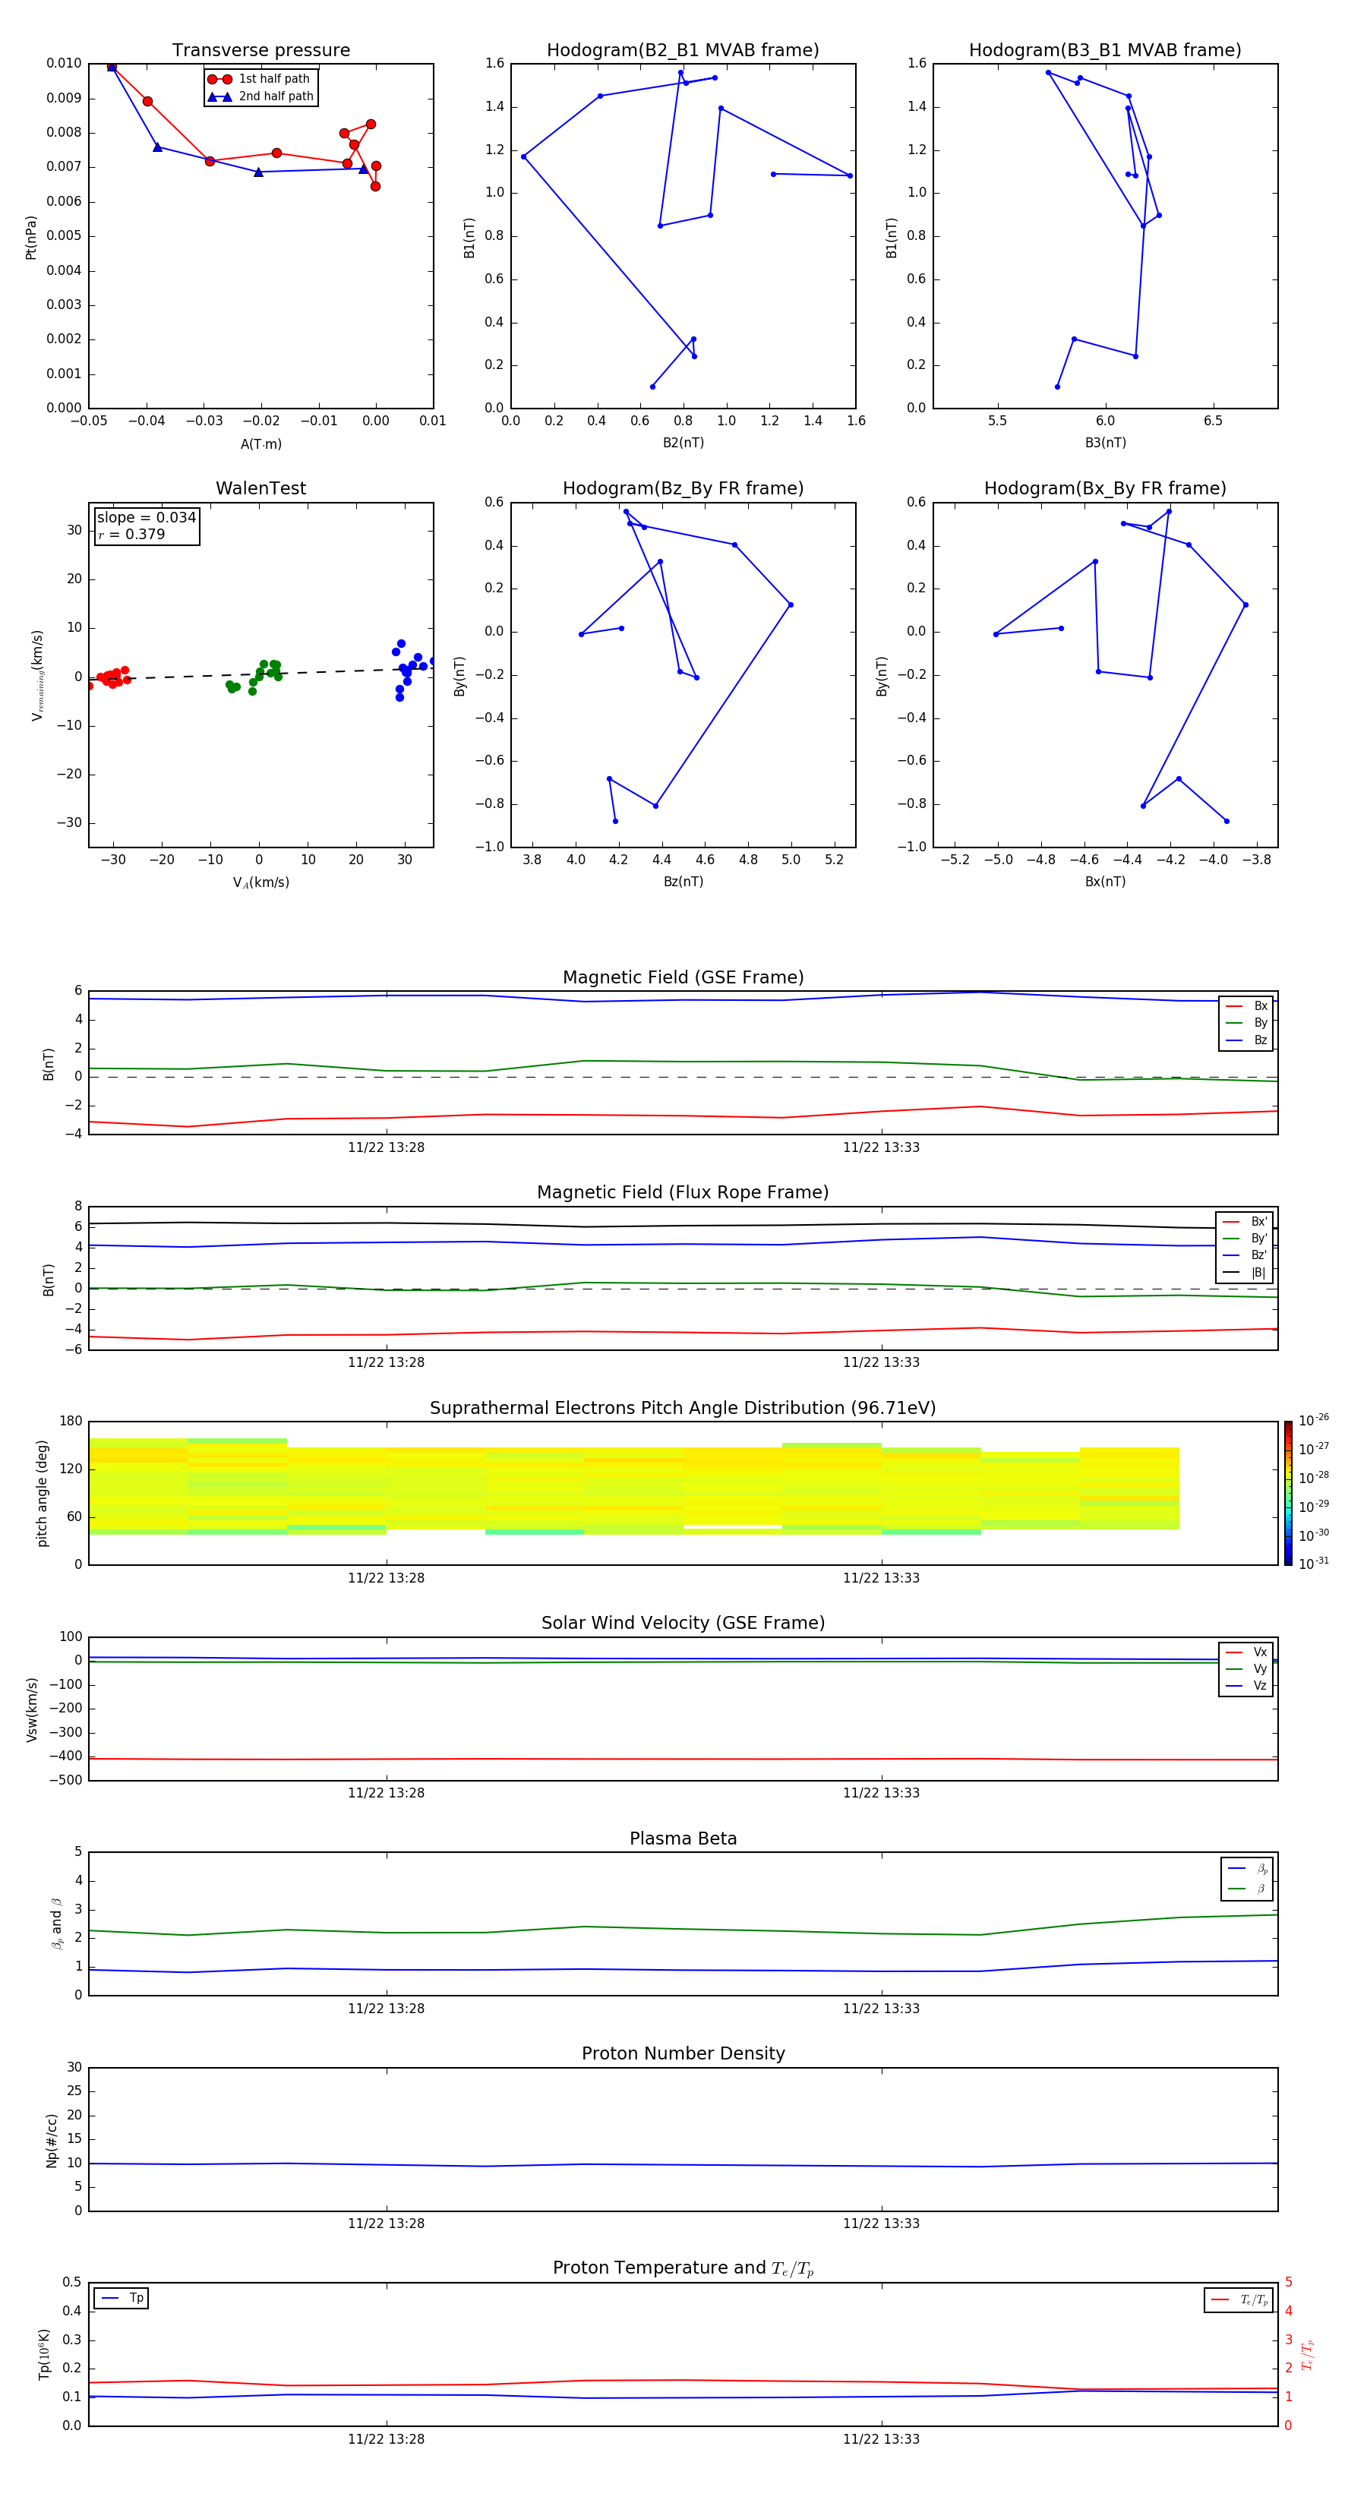1367x2506 pixels.
Task: Select the Bz' entry in Flux Rope legend
Action: tap(1245, 1255)
